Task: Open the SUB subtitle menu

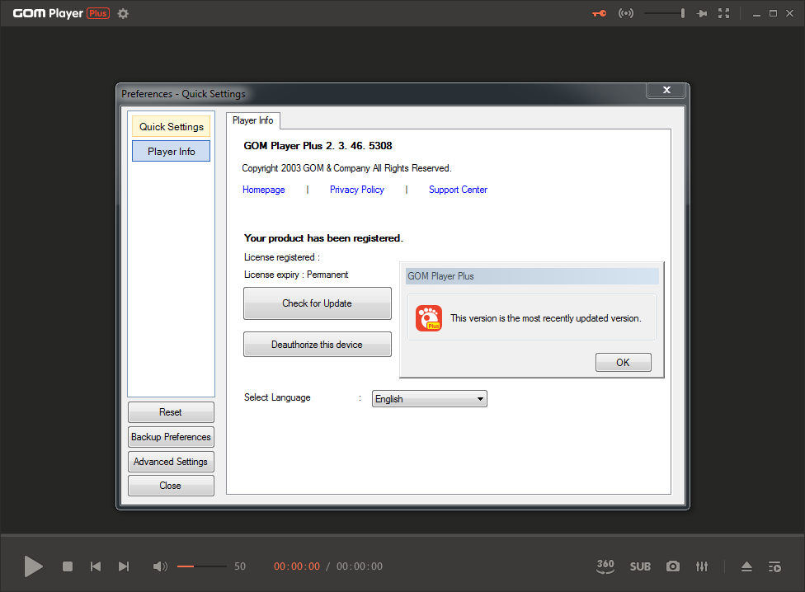Action: point(640,566)
